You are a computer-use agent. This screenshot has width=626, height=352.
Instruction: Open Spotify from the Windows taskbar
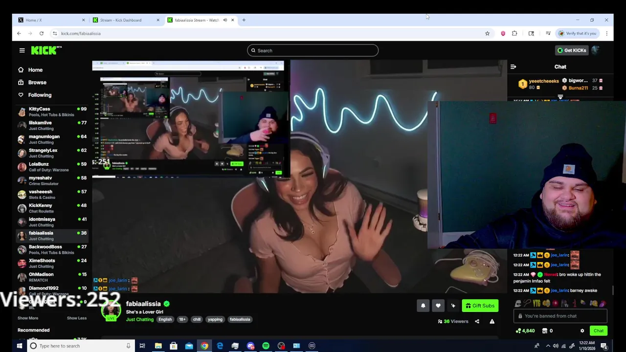266,346
